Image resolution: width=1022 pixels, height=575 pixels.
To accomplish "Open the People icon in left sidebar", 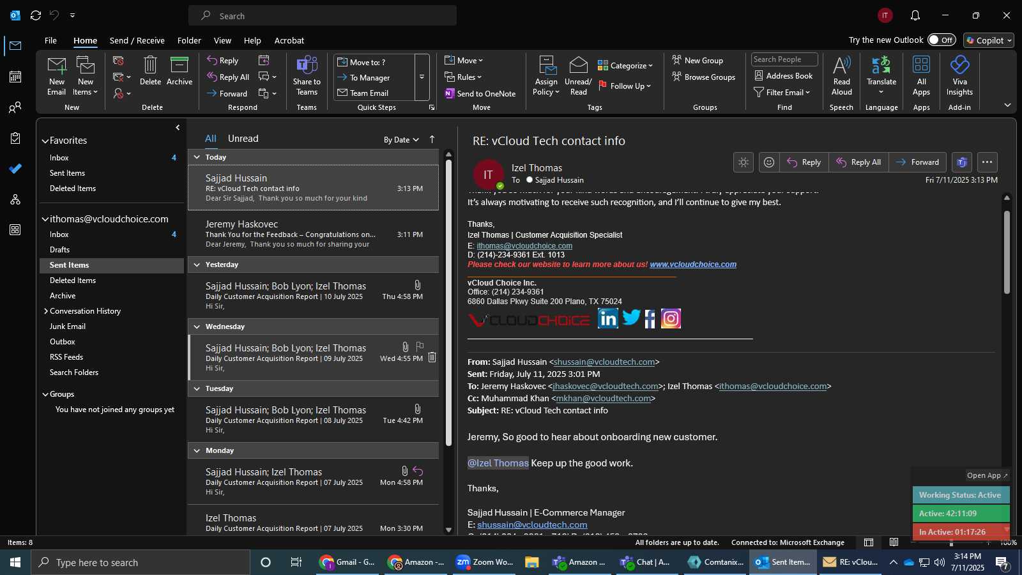I will pos(15,107).
